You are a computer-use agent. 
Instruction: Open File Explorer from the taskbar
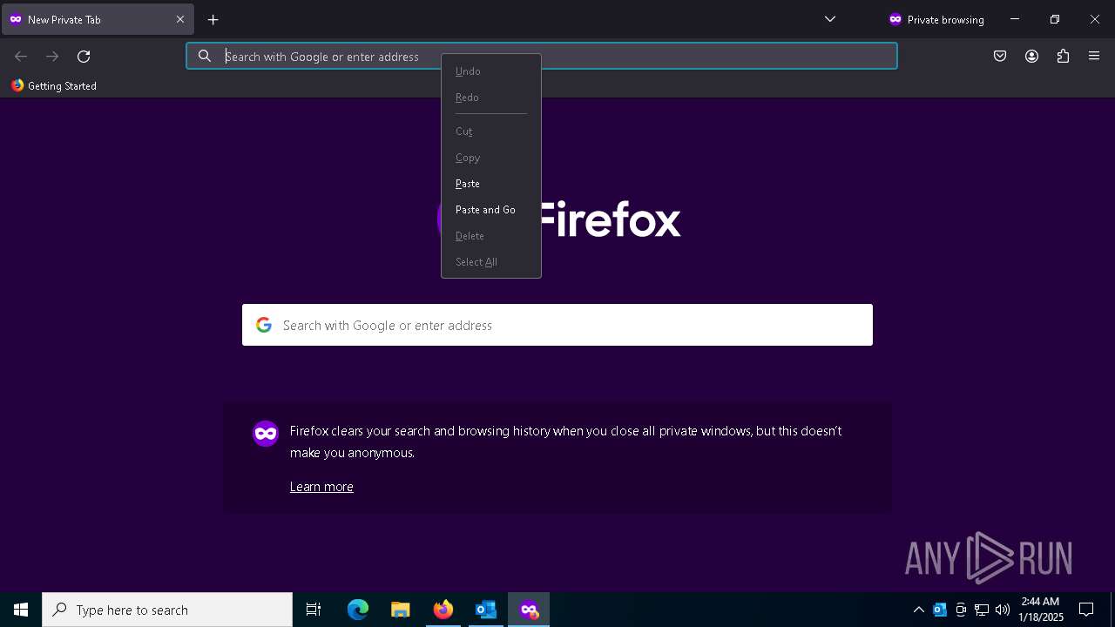click(401, 610)
